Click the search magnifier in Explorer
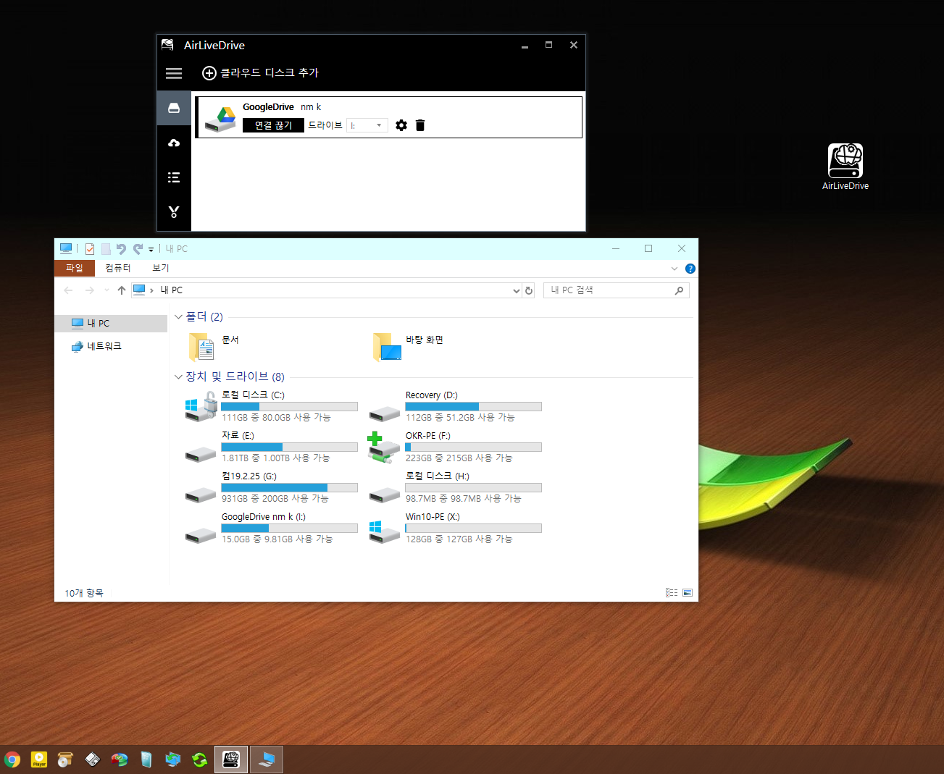The height and width of the screenshot is (774, 944). pos(679,290)
